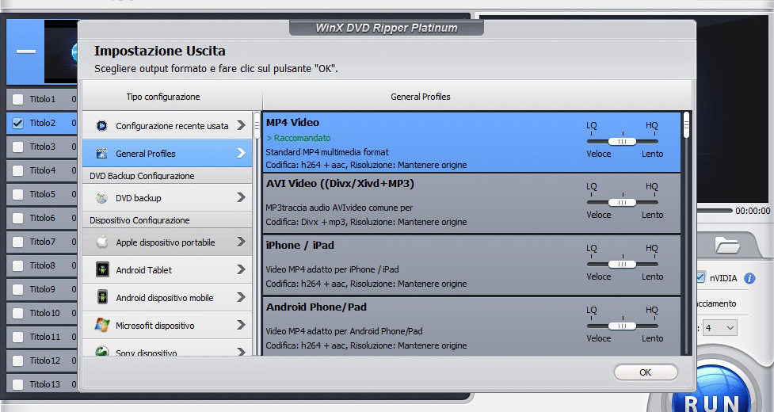
Task: Click the DVD backup disc icon
Action: coord(101,198)
